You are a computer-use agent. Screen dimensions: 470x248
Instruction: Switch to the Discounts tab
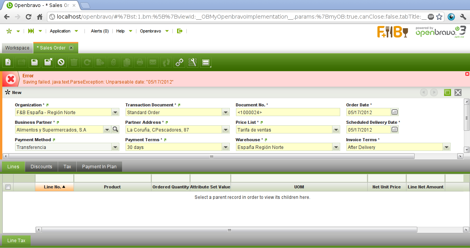pyautogui.click(x=41, y=167)
